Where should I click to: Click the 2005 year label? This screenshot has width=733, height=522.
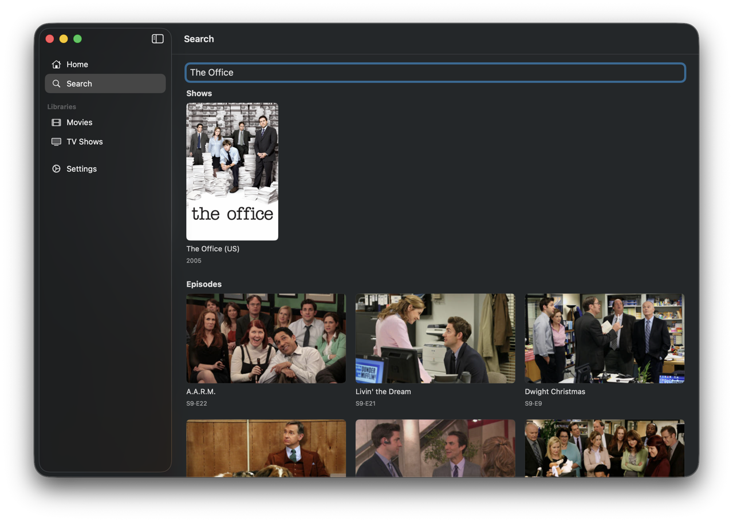[x=194, y=260]
